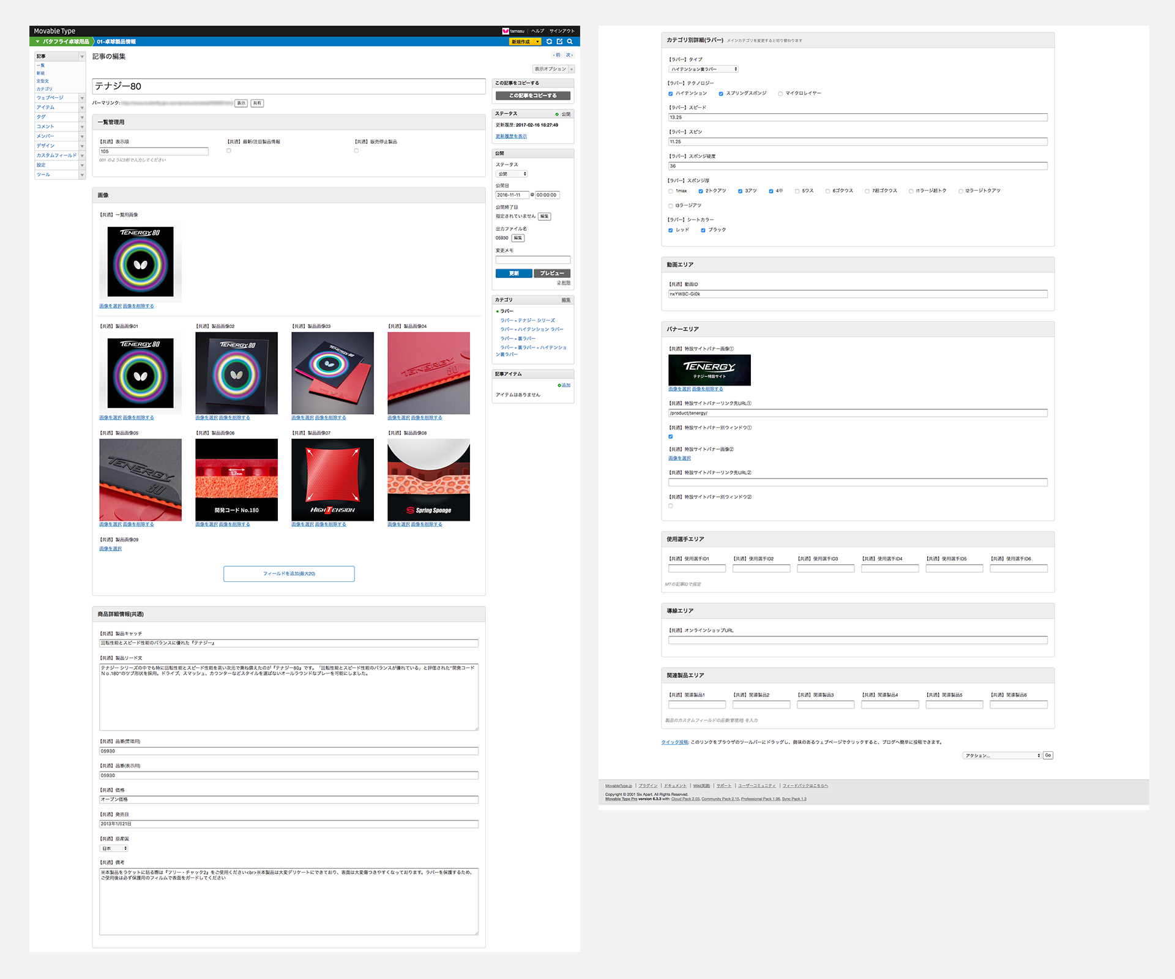Click the refresh/rebuild icon in the blue bar
This screenshot has height=979, width=1175.
point(549,42)
